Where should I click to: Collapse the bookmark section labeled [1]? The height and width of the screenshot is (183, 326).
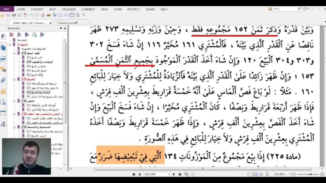click(x=15, y=53)
